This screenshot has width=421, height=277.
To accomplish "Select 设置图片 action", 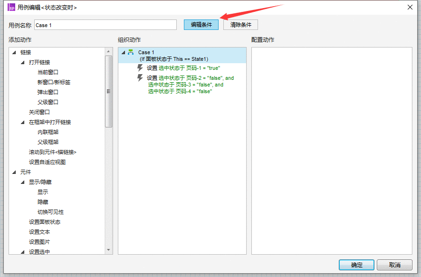I will (x=39, y=242).
